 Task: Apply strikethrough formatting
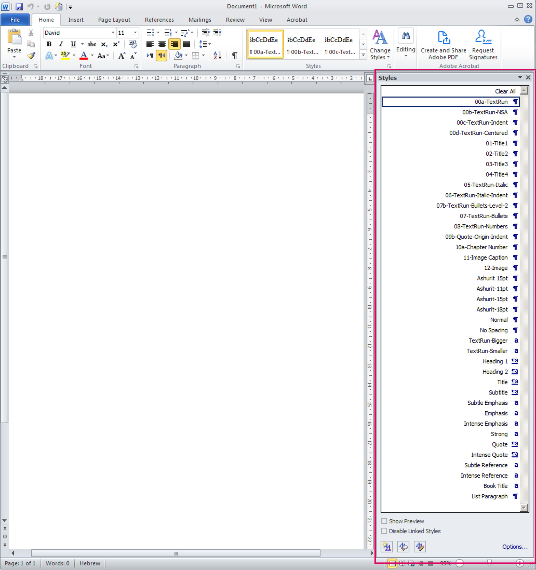[x=91, y=44]
